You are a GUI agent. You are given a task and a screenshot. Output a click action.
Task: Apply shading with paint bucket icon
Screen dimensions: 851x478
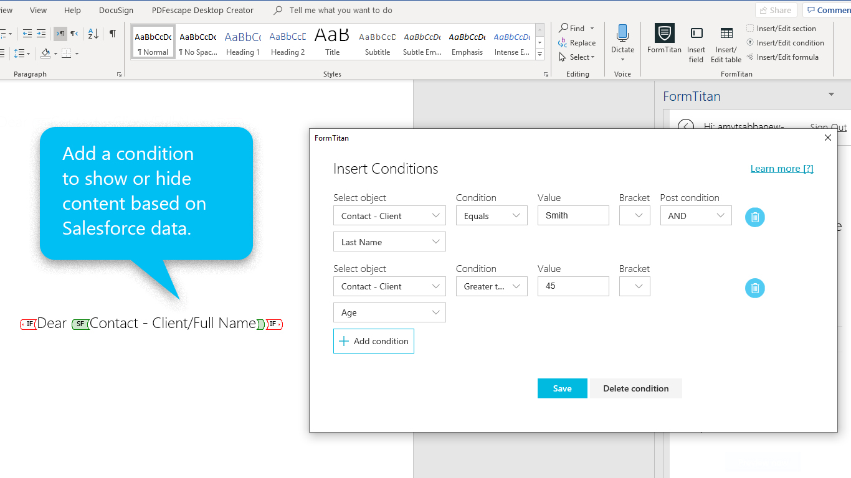coord(45,54)
